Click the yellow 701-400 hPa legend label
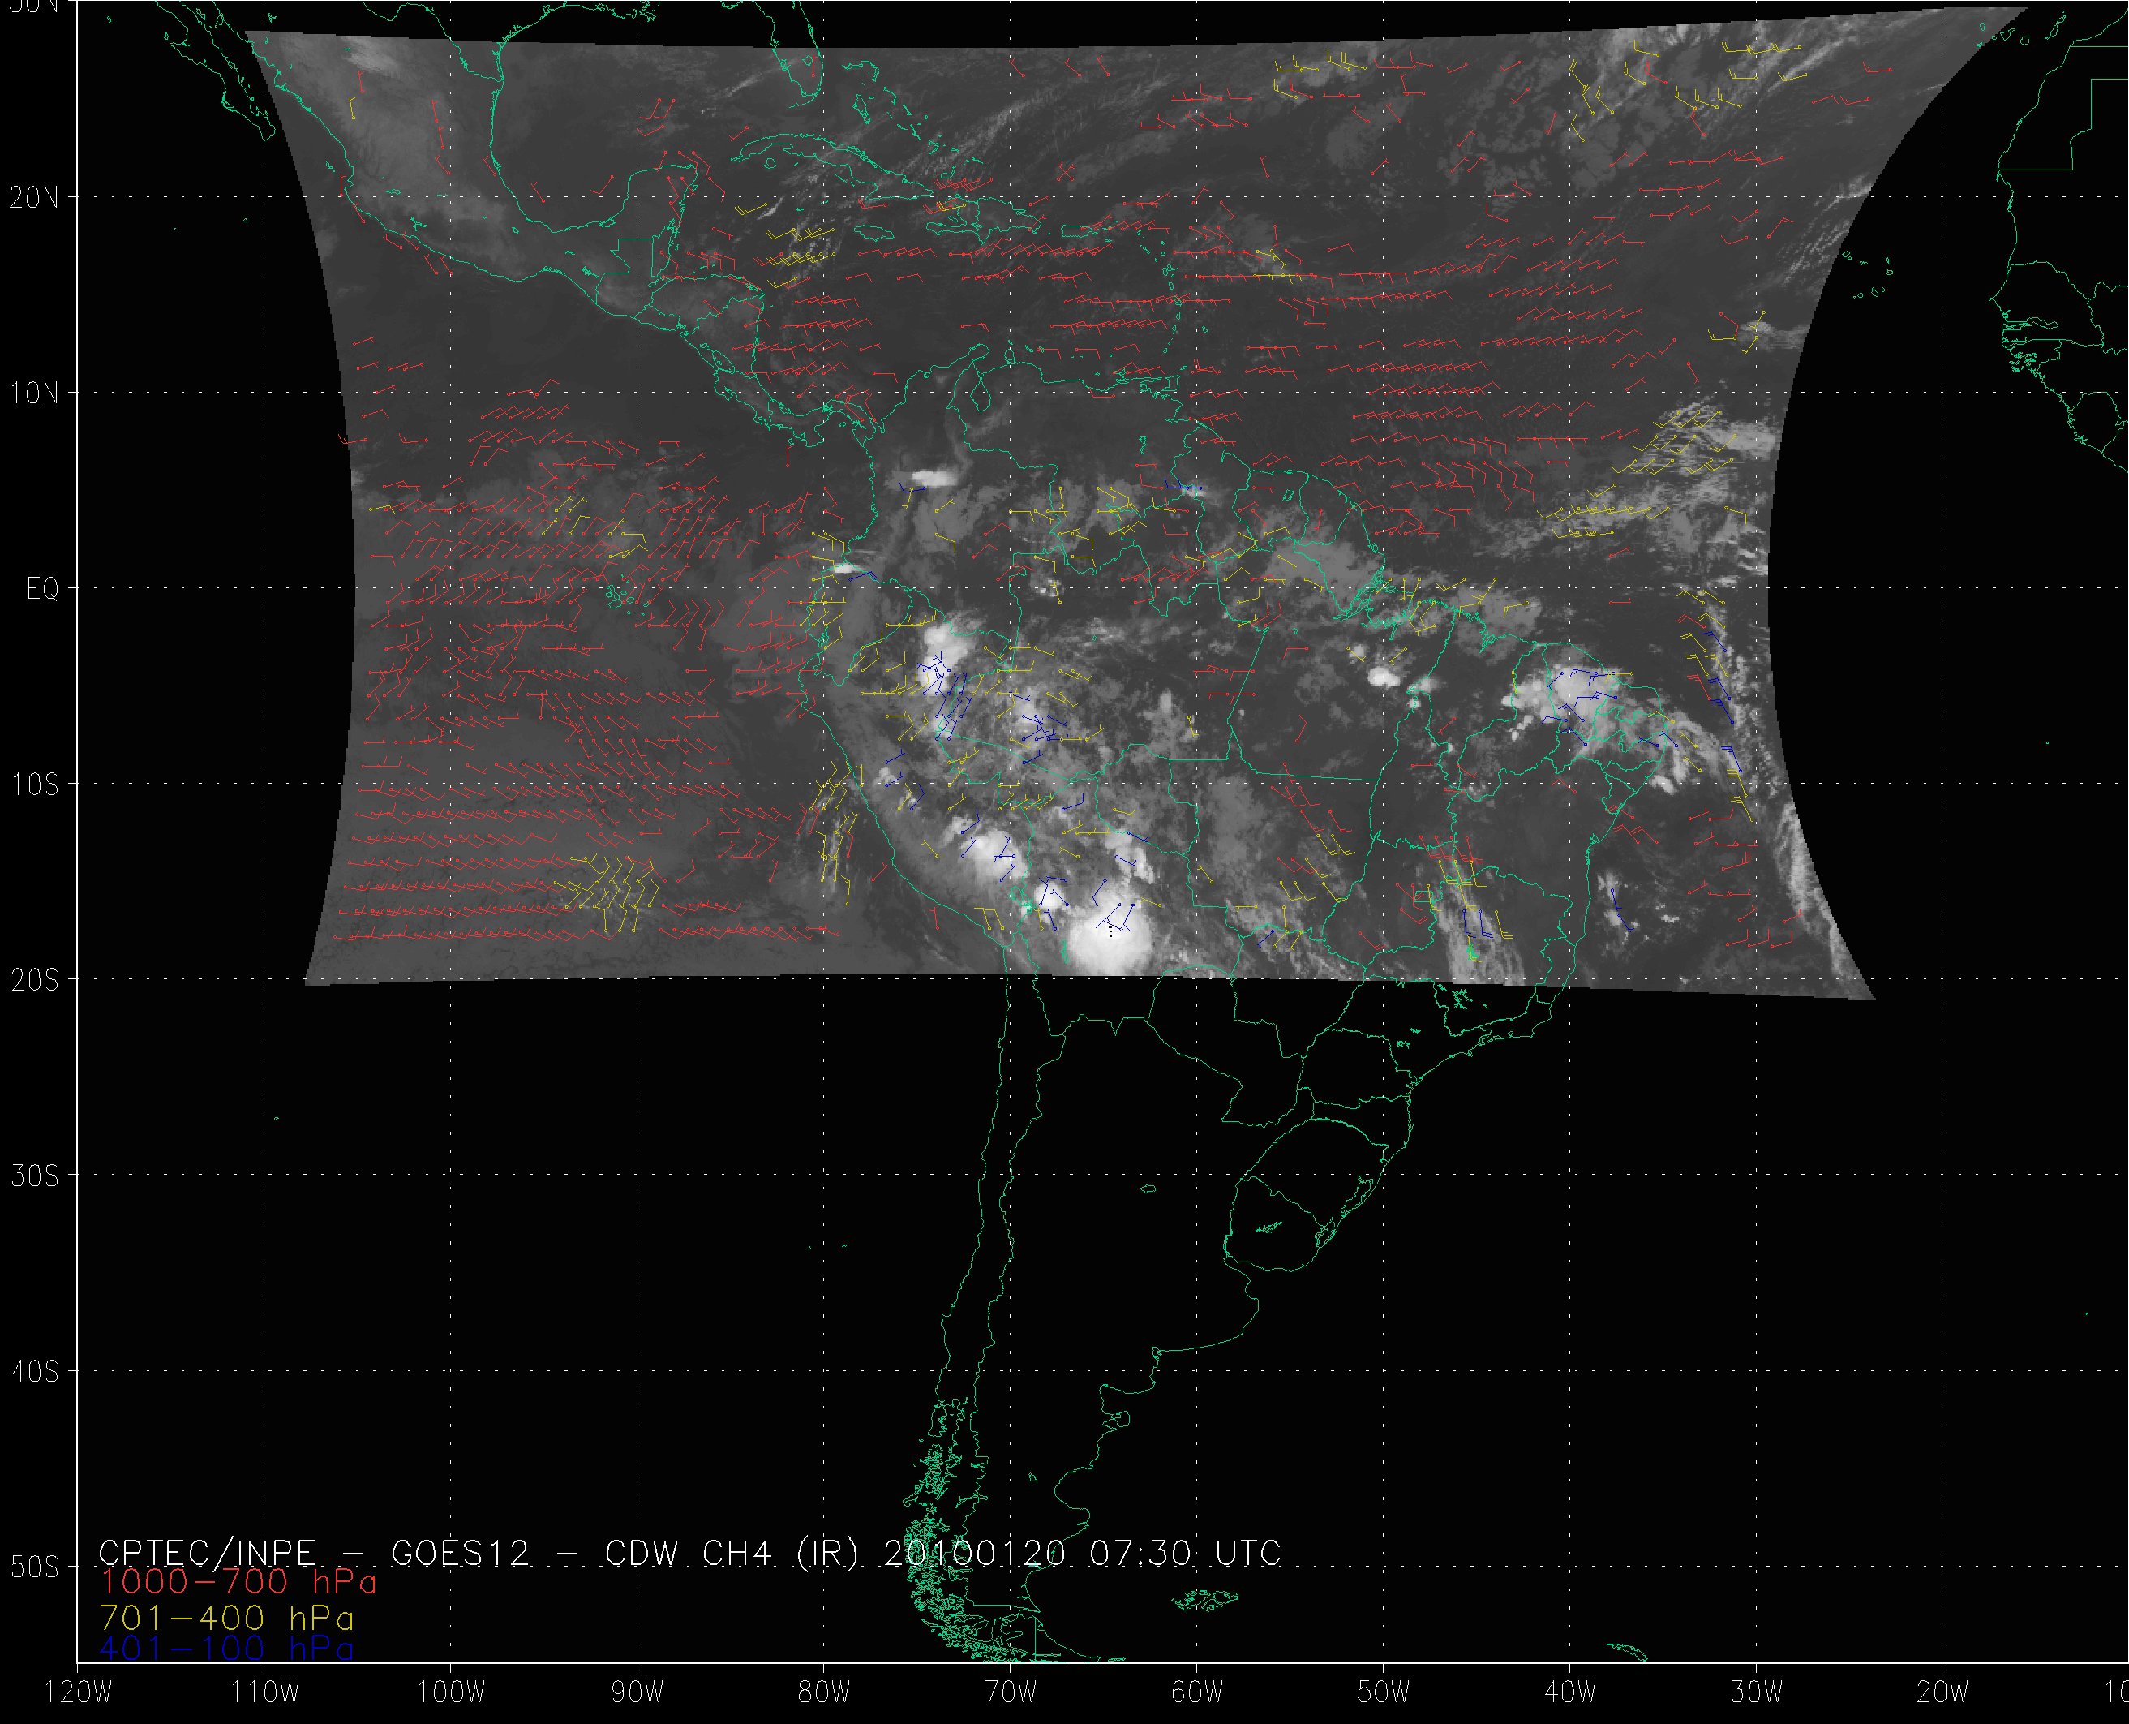The height and width of the screenshot is (1724, 2129). 226,1618
